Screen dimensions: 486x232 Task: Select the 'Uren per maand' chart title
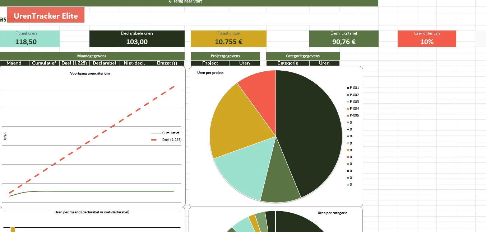pyautogui.click(x=92, y=212)
